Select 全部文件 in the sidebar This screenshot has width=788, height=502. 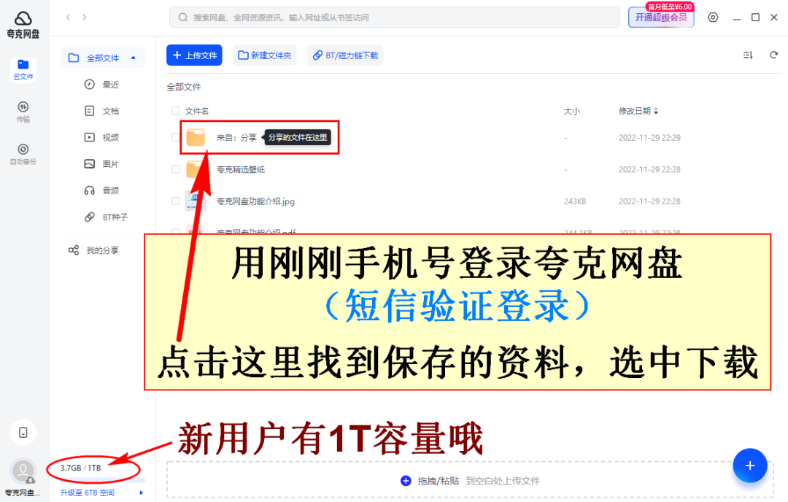pos(103,58)
